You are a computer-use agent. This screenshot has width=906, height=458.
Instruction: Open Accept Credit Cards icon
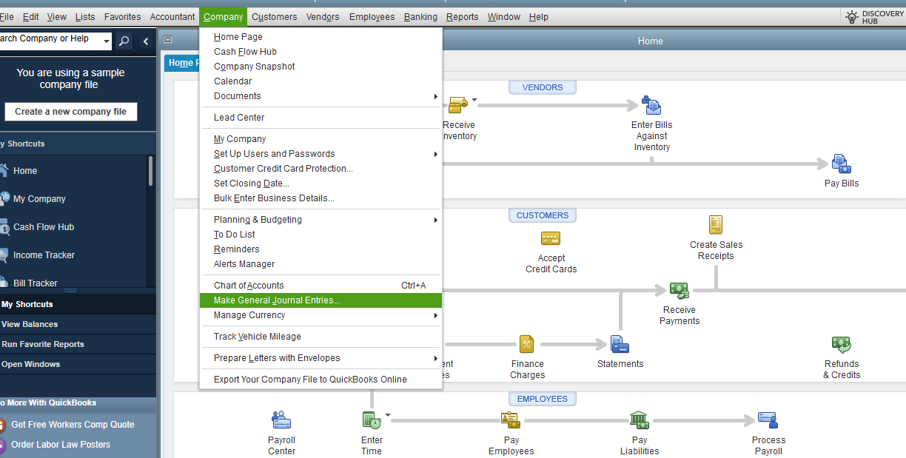tap(551, 238)
